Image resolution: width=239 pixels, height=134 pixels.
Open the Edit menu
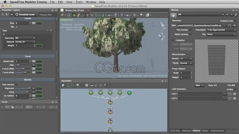point(60,2)
